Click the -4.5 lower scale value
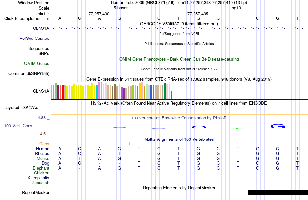 pyautogui.click(x=42, y=134)
